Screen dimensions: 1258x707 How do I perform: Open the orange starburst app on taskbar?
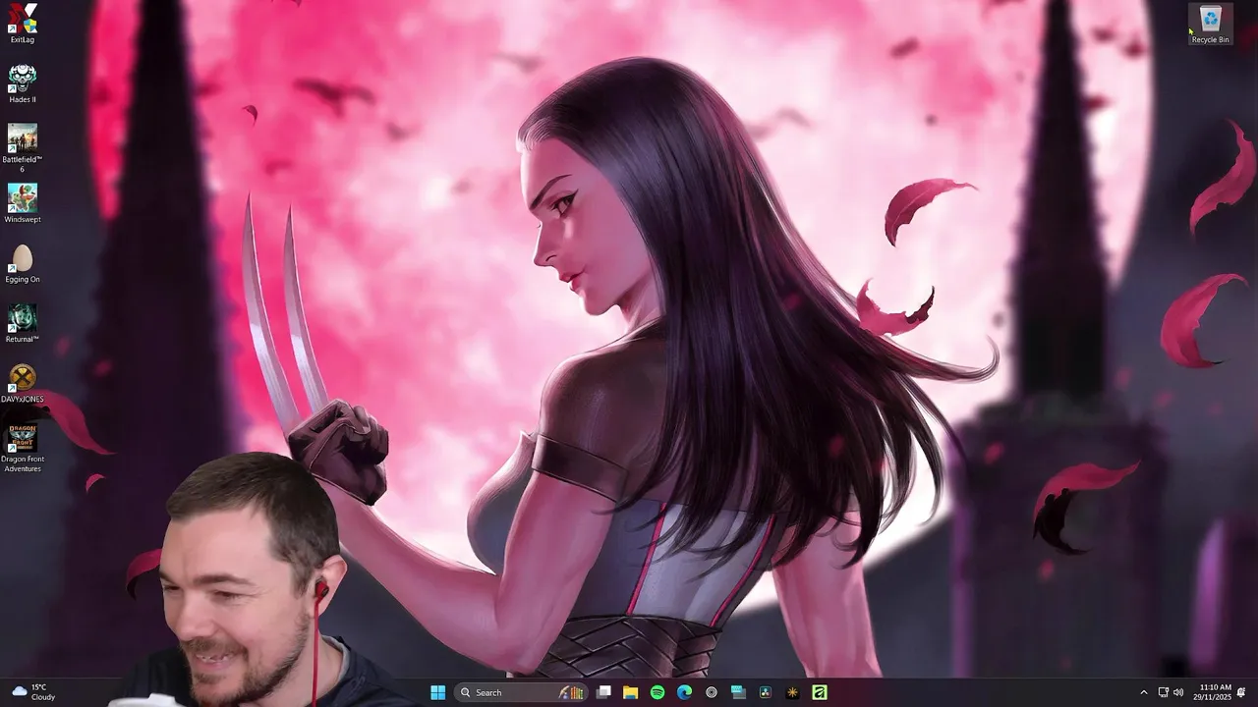click(792, 692)
